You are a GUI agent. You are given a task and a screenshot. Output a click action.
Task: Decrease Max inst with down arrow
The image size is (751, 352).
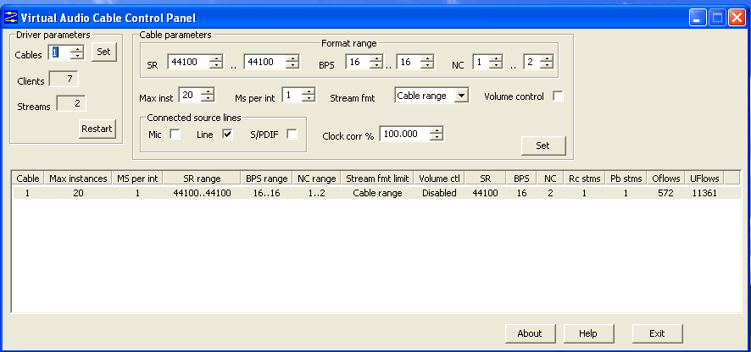(208, 98)
